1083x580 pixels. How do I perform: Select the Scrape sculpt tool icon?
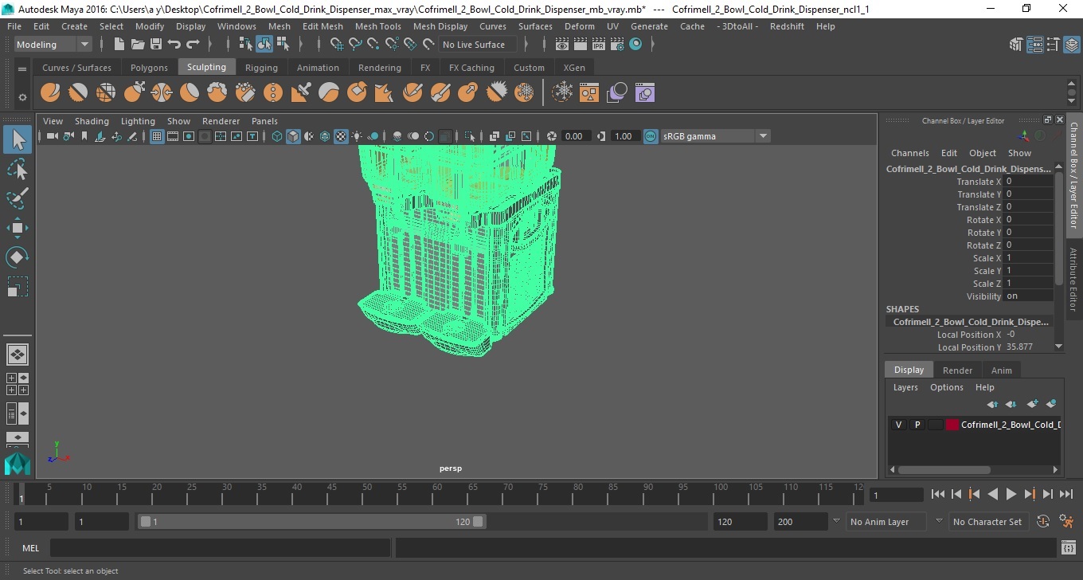point(357,93)
